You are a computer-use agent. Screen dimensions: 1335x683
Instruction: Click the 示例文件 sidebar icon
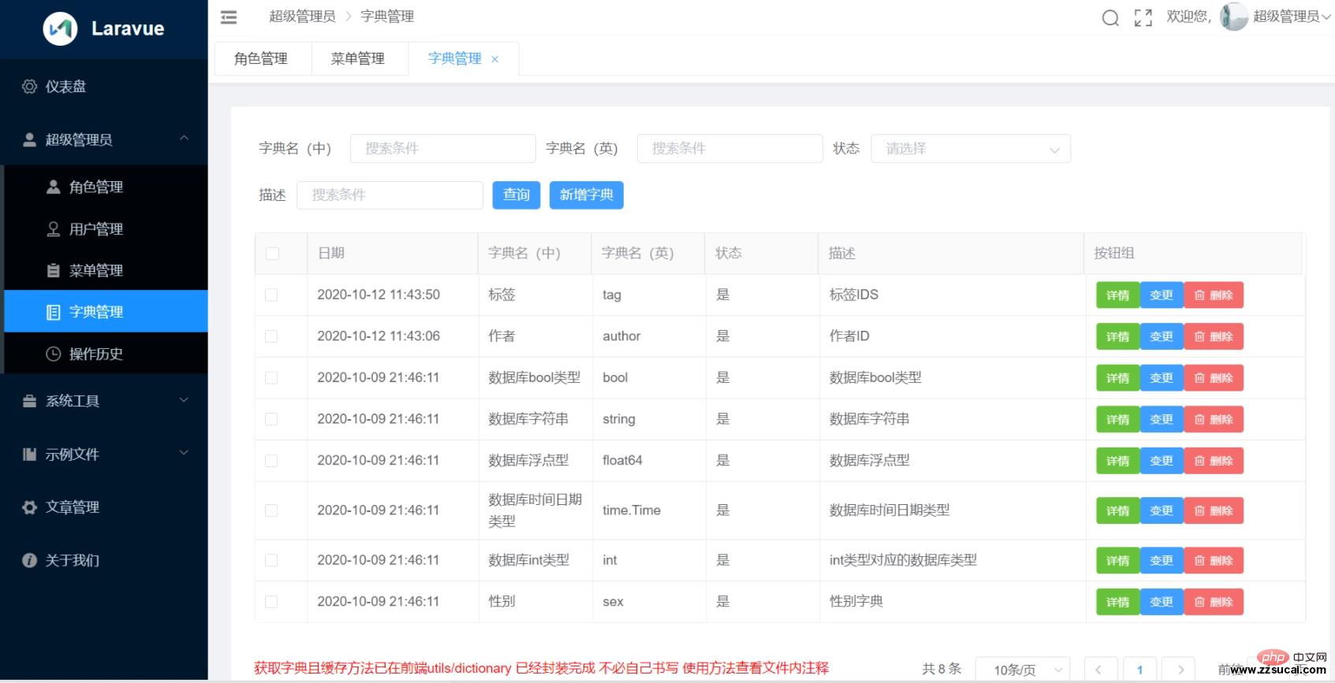[30, 455]
